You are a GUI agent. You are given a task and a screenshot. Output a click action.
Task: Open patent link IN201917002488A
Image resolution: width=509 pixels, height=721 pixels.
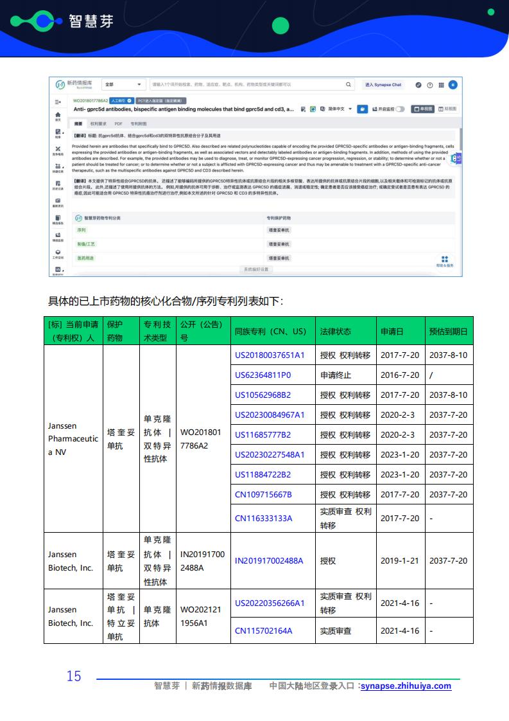(x=269, y=561)
